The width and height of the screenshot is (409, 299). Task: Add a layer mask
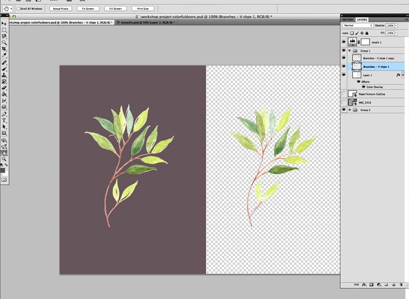pos(371,285)
